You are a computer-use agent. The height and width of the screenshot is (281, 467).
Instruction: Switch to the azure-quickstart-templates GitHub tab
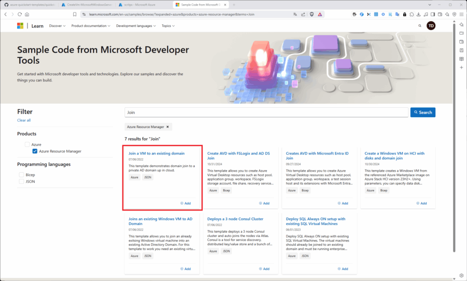pos(30,5)
